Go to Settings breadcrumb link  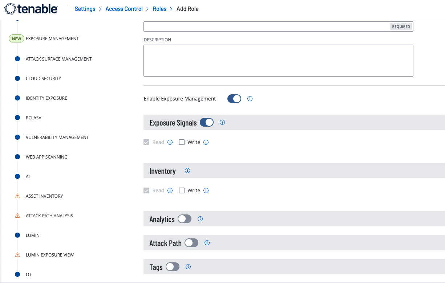tap(85, 9)
